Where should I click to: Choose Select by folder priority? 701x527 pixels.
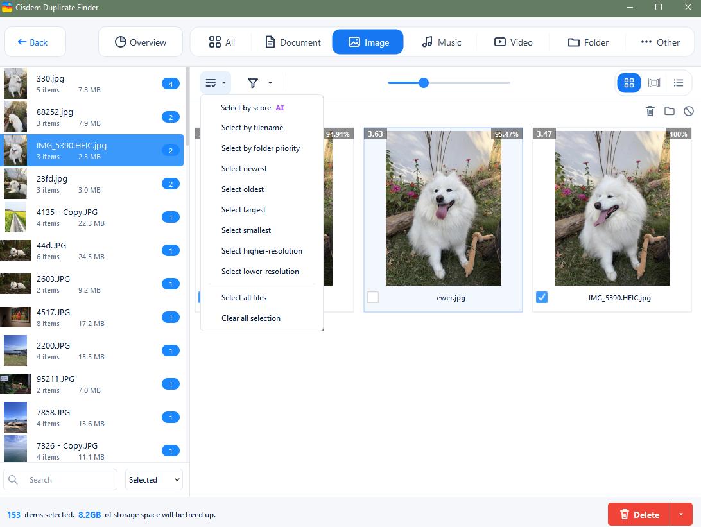tap(261, 148)
